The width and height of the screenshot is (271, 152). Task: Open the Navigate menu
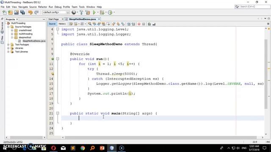pos(23,7)
